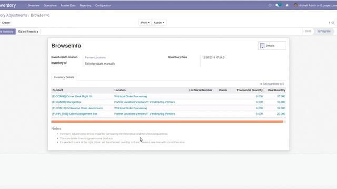Open the Operations menu
Screen dimensions: 337x189
pyautogui.click(x=50, y=5)
